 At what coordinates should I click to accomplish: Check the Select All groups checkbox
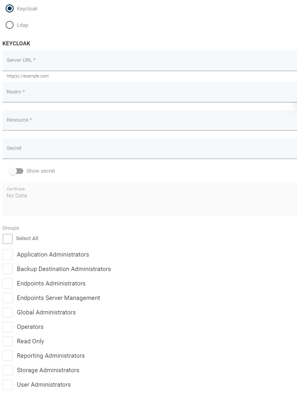8,239
